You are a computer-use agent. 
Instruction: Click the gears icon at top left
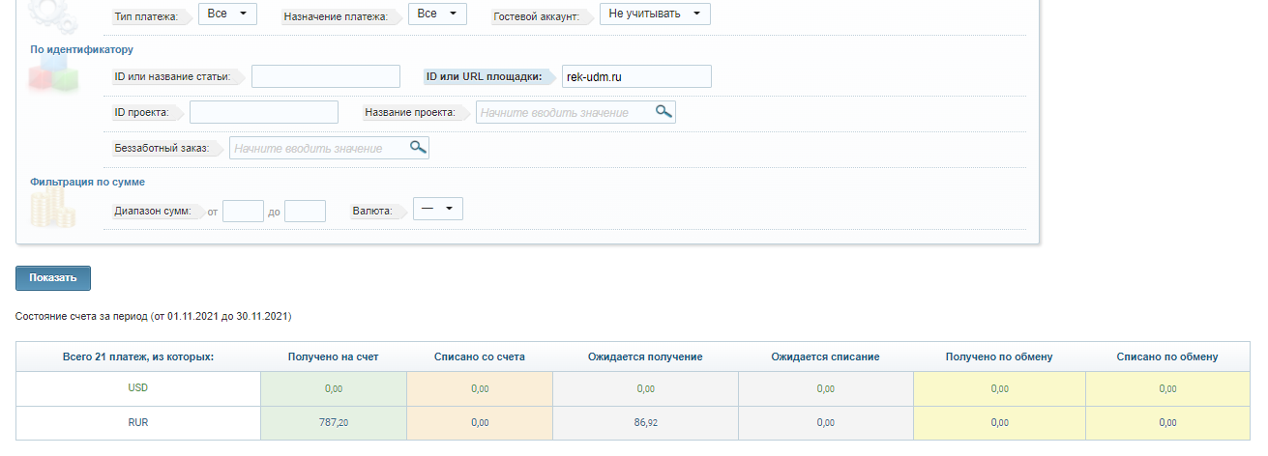click(x=47, y=14)
